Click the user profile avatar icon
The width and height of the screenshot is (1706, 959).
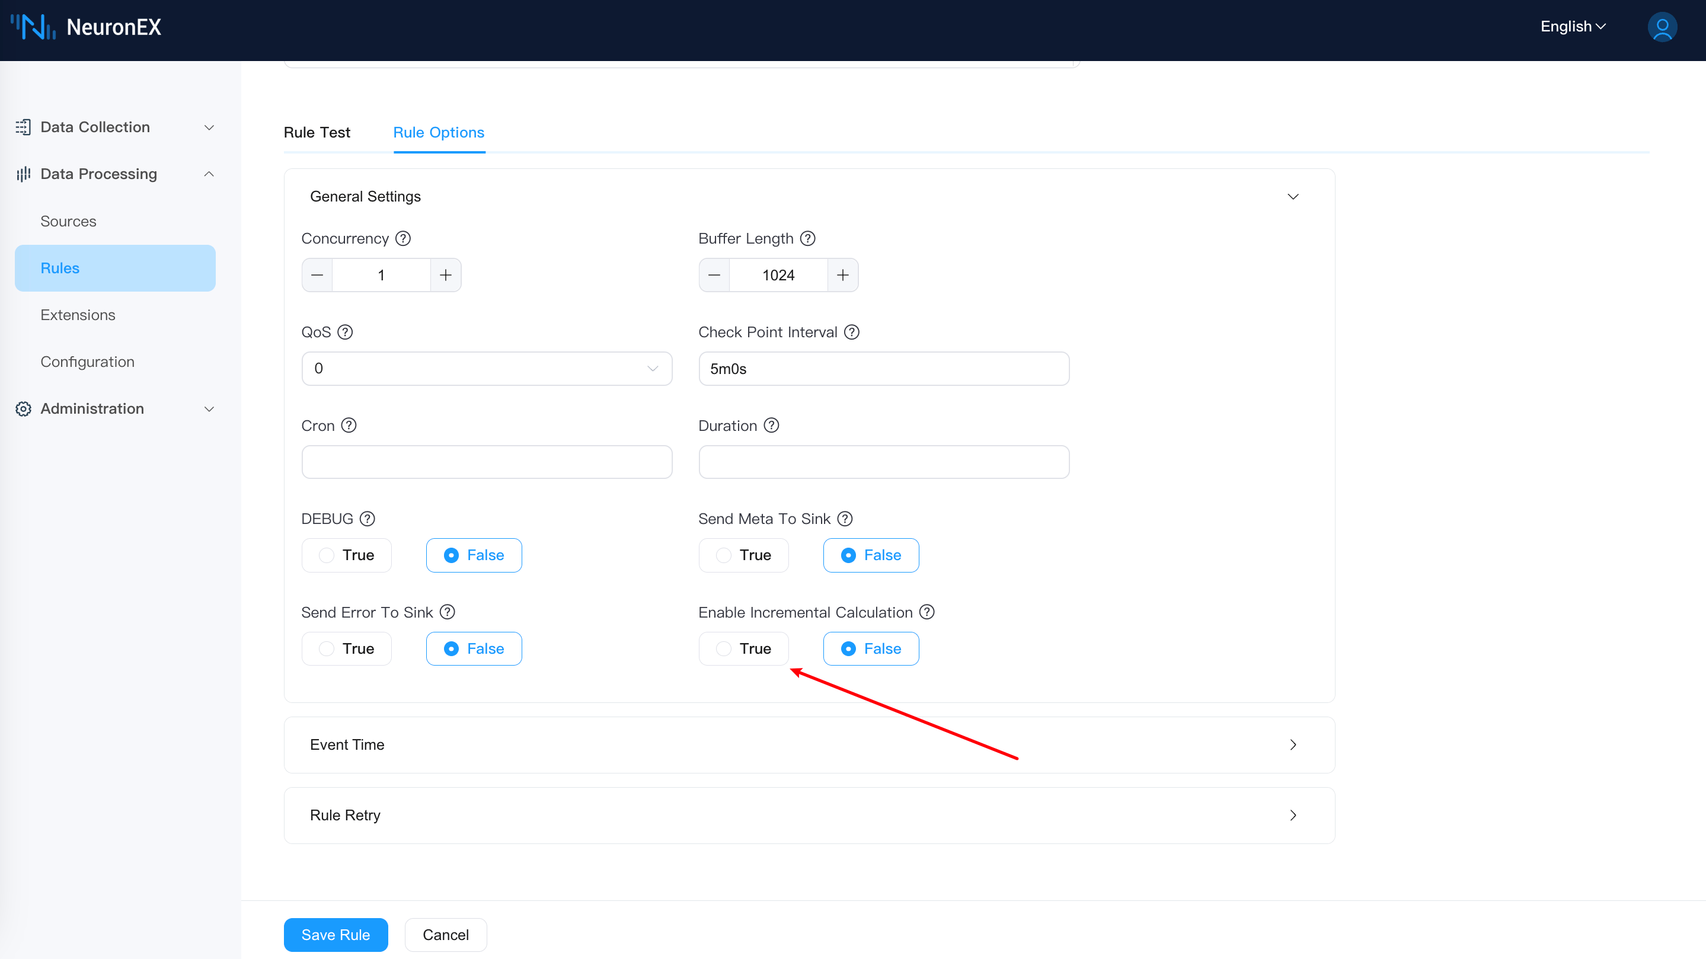click(x=1662, y=27)
